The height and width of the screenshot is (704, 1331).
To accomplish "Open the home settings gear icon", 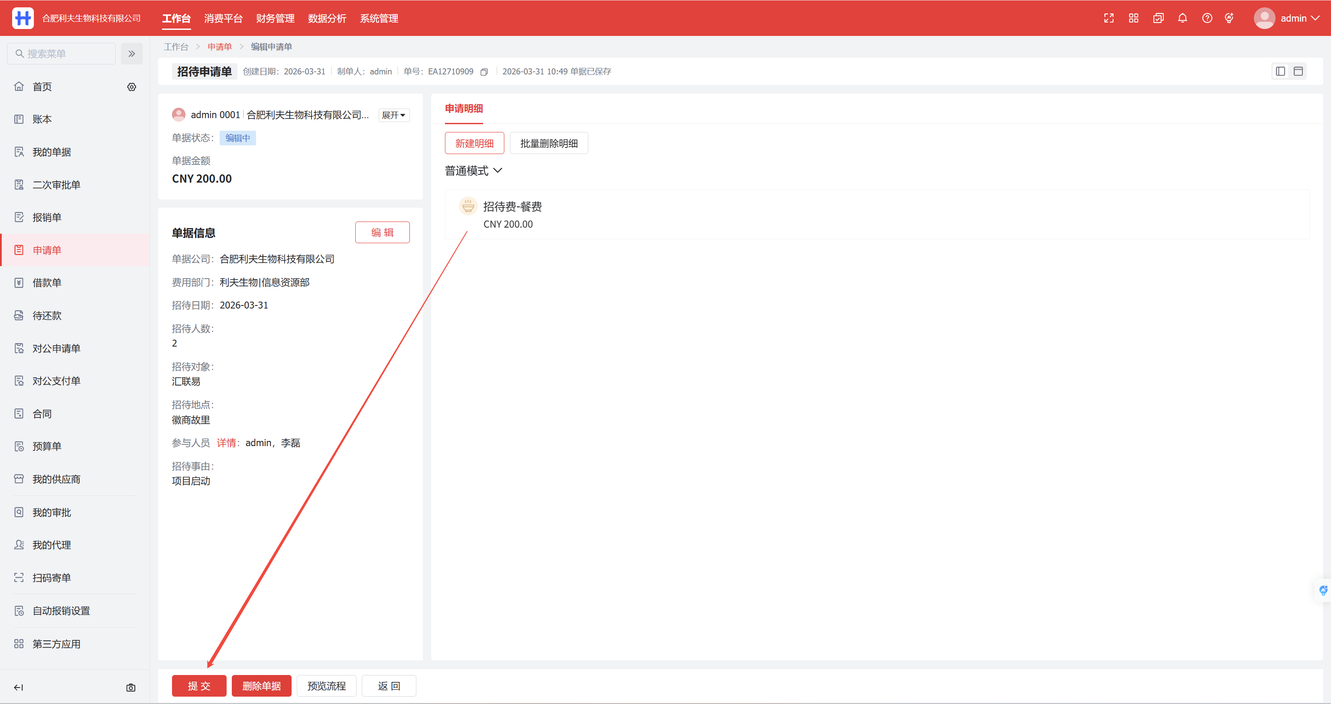I will point(132,87).
